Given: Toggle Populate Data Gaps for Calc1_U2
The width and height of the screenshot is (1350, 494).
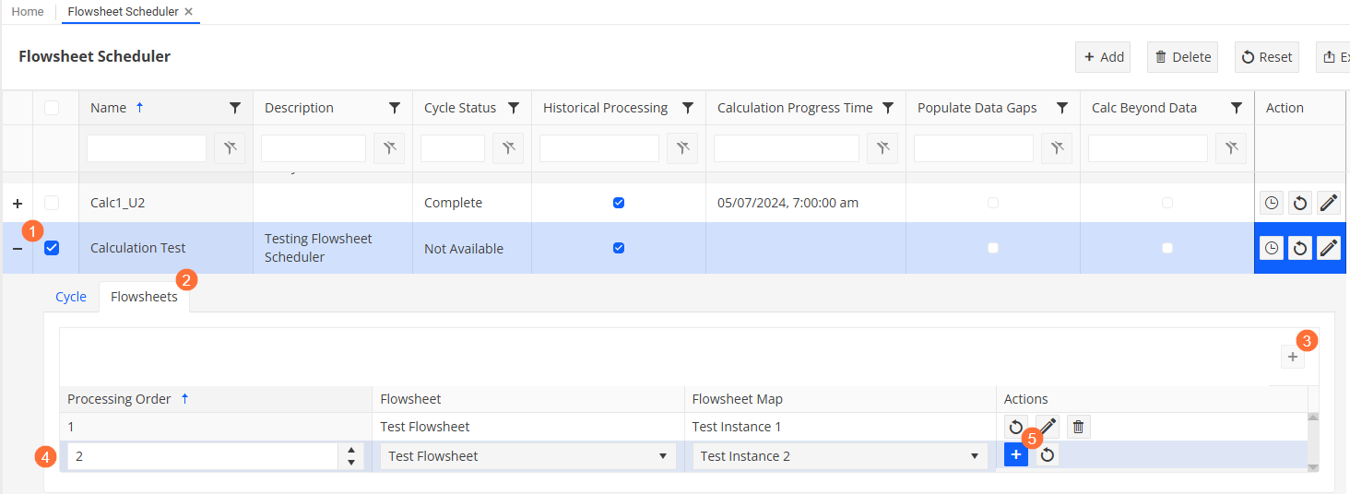Looking at the screenshot, I should coord(993,203).
